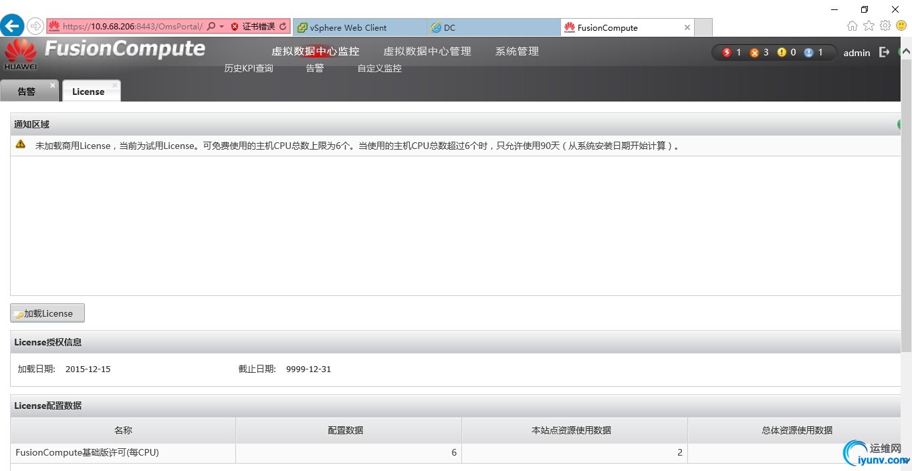Click the logout exit icon

point(884,52)
